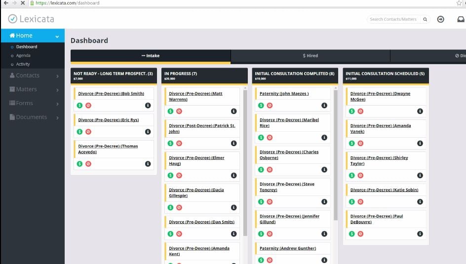Click the circled arrow icon in header
Screen dimensions: 466x264
(x=441, y=19)
